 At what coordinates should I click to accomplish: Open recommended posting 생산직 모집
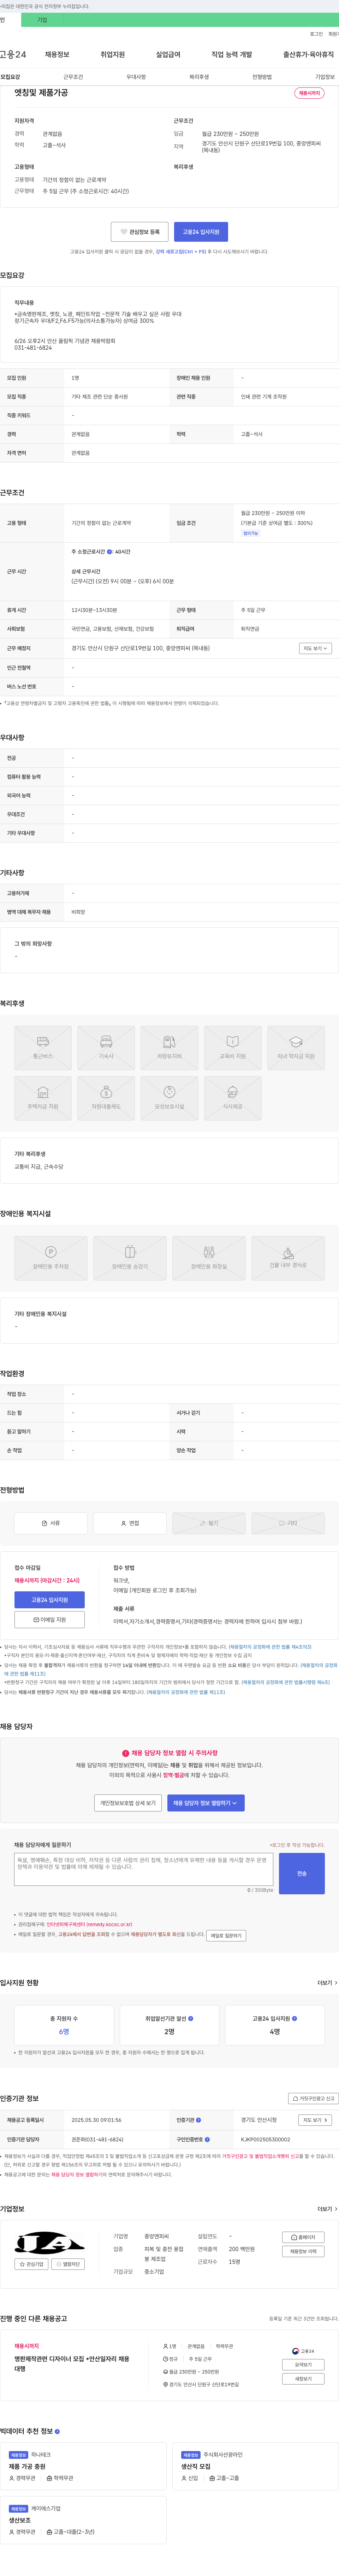(195, 2467)
